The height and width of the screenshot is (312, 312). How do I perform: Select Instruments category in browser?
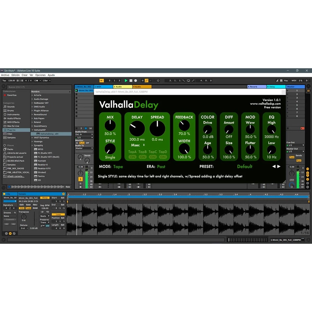[x=13, y=115]
